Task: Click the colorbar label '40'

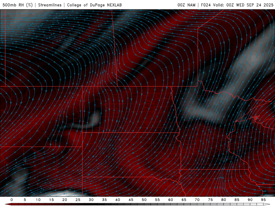Action: click(x=118, y=200)
